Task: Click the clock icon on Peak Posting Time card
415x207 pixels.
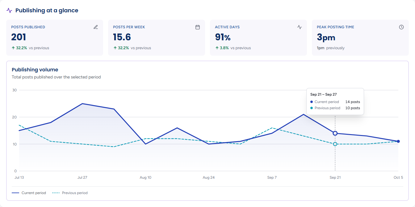Action: pyautogui.click(x=401, y=27)
